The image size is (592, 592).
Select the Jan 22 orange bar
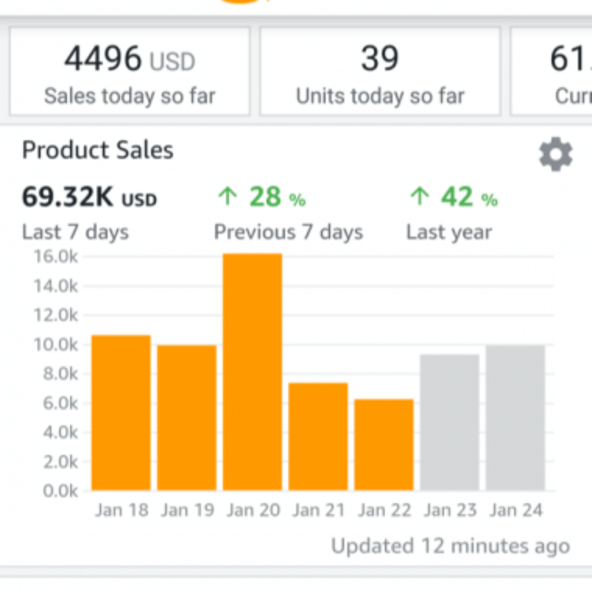(384, 445)
